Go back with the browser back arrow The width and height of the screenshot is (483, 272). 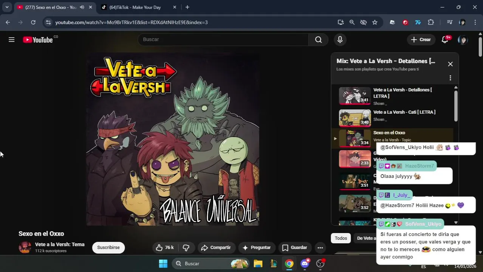click(8, 22)
